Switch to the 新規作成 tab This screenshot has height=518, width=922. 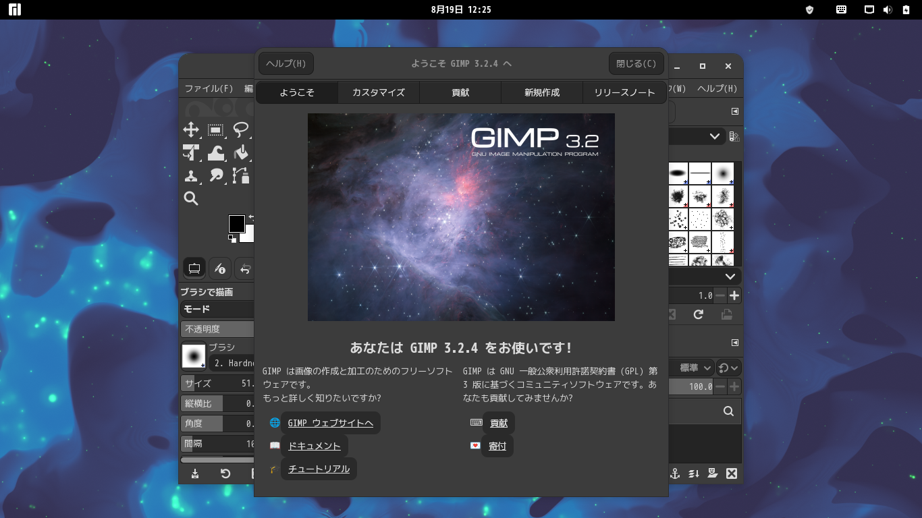(x=542, y=92)
